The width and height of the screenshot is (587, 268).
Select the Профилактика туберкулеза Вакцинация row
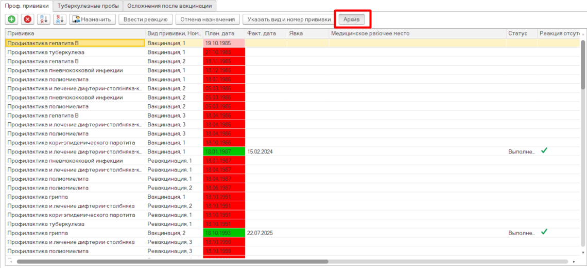point(75,52)
